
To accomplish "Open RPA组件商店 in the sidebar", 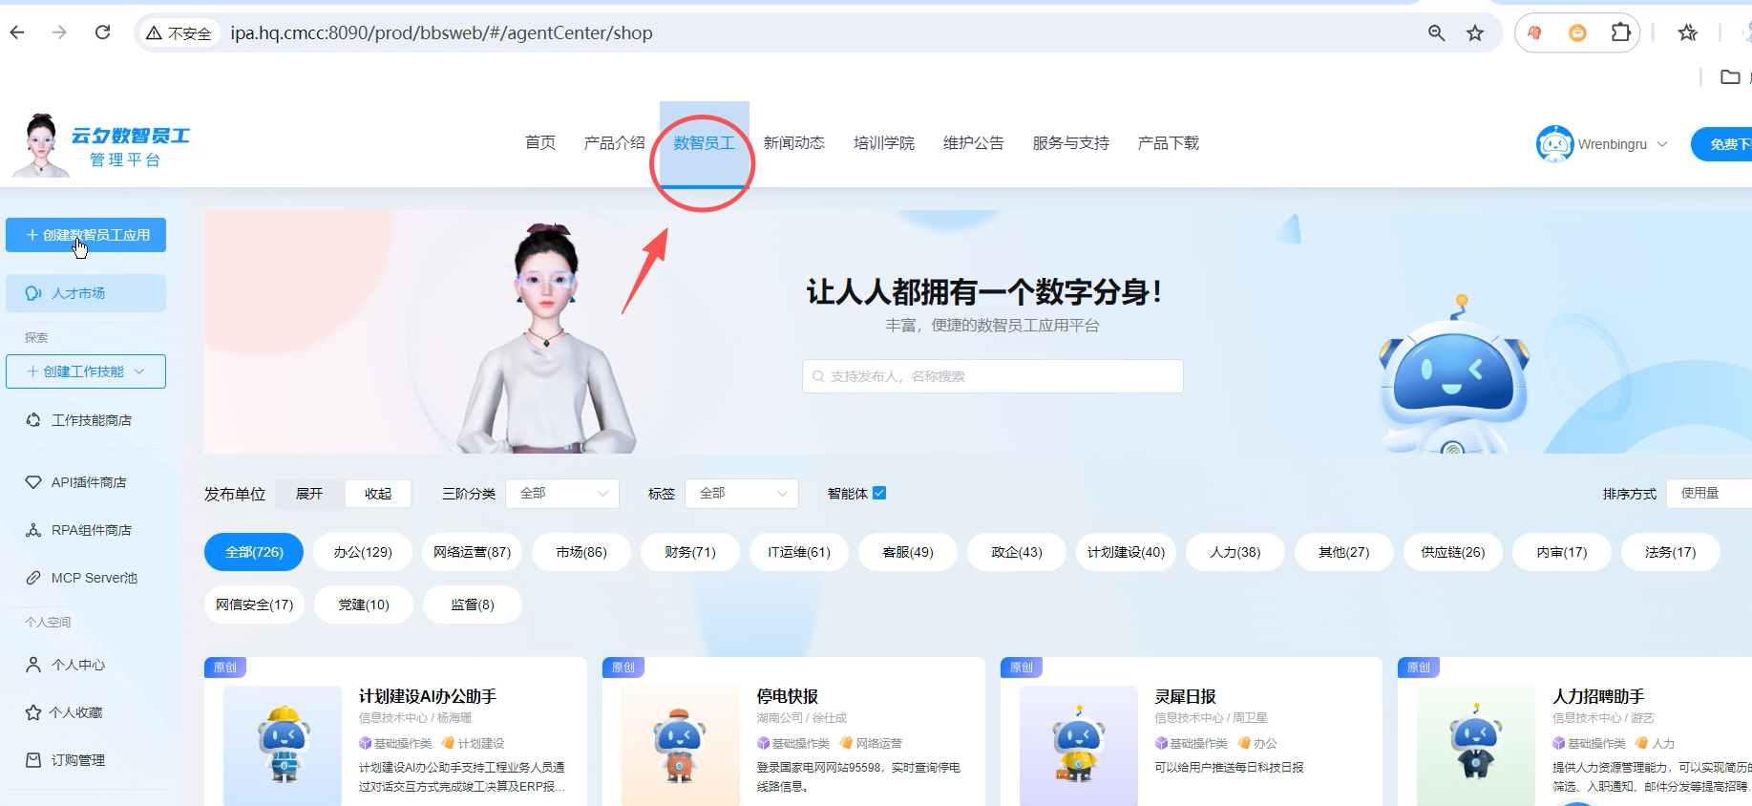I will pyautogui.click(x=86, y=530).
